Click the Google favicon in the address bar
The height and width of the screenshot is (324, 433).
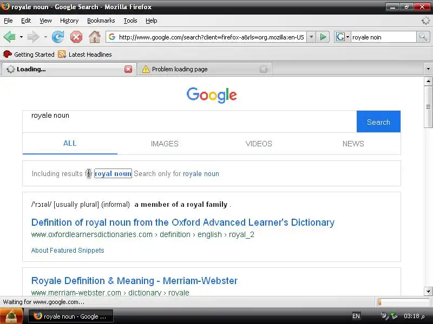click(x=112, y=37)
